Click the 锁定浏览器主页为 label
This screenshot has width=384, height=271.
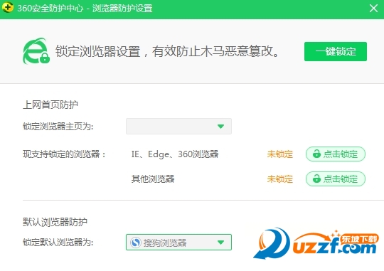[x=58, y=127]
